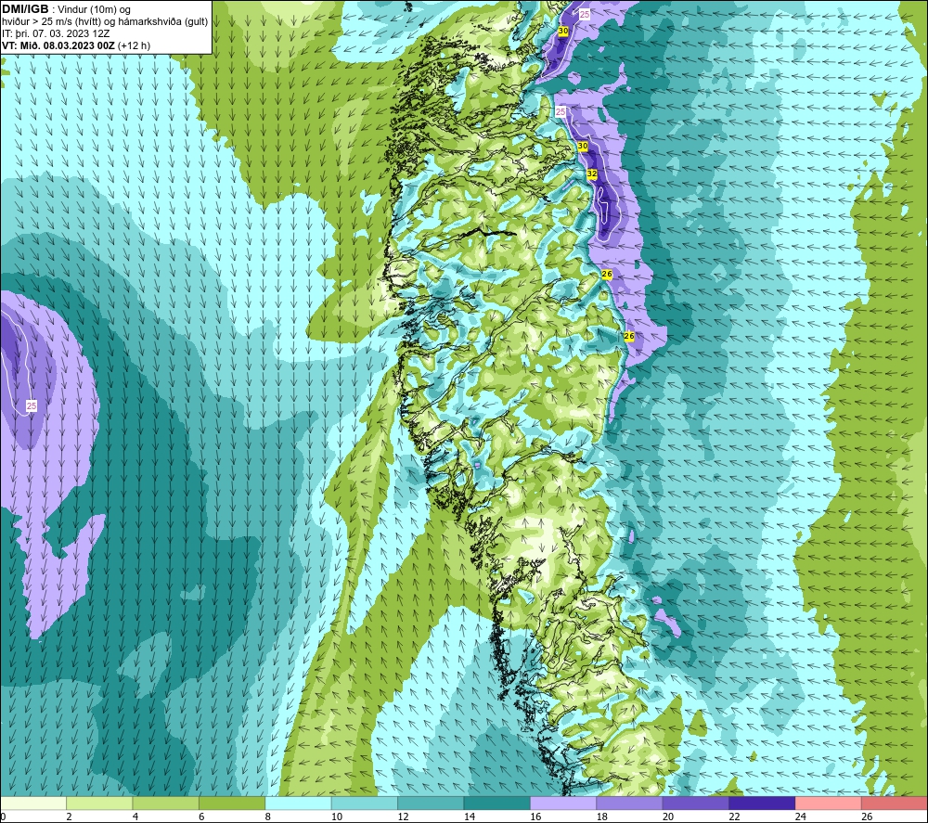Click the 'IT: þri. 07. 03. 2023 12Z' line
928x823 pixels.
(x=56, y=33)
